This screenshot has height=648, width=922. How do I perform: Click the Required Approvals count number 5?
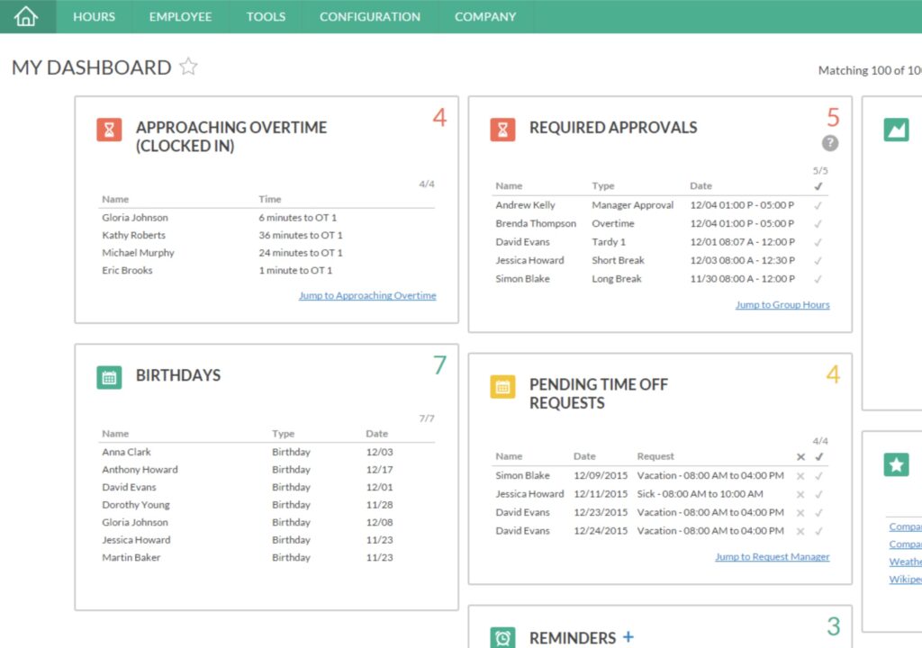click(833, 118)
